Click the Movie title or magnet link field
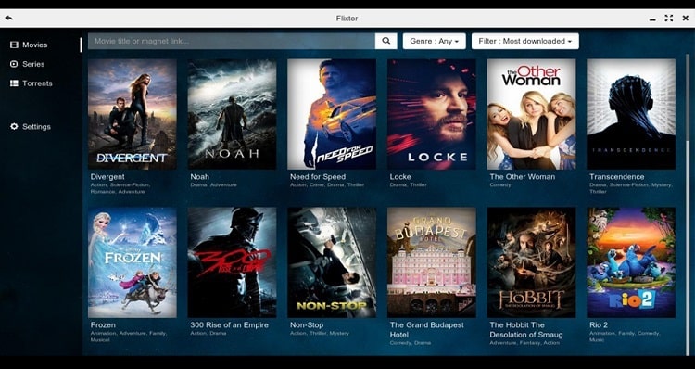This screenshot has width=695, height=369. [232, 41]
